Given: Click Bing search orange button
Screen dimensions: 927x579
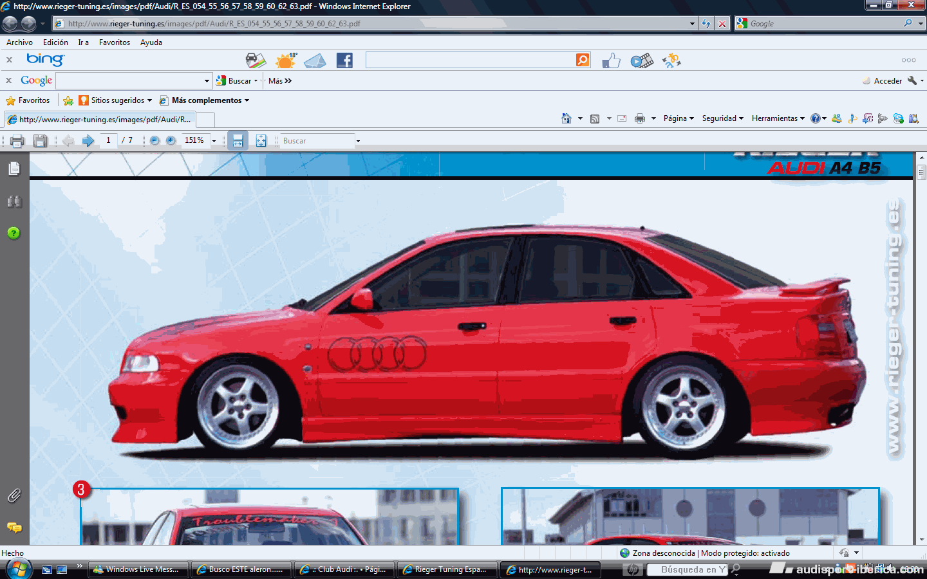Looking at the screenshot, I should pos(583,60).
